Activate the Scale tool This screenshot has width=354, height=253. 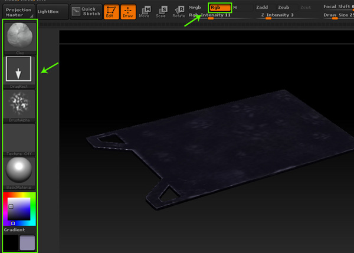coord(161,11)
